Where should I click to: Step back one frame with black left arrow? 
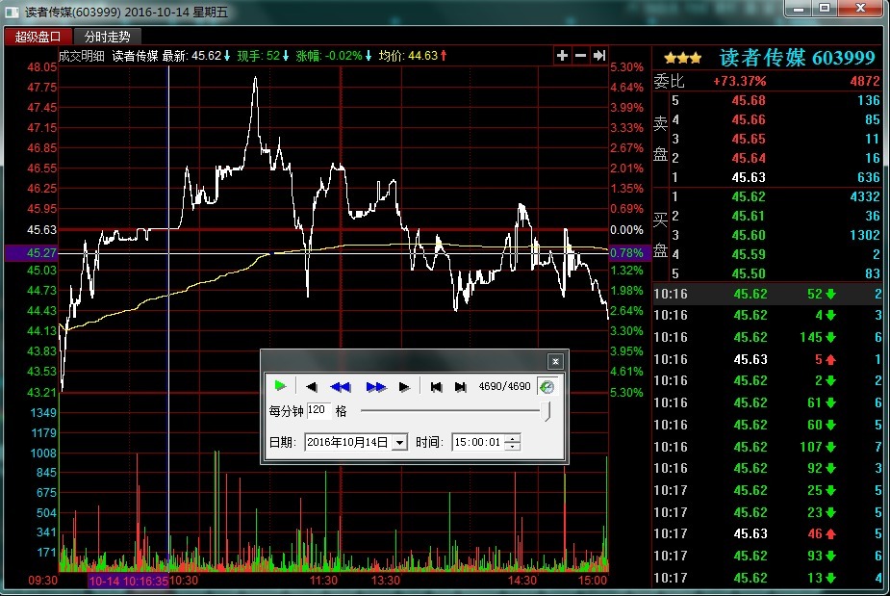point(312,387)
